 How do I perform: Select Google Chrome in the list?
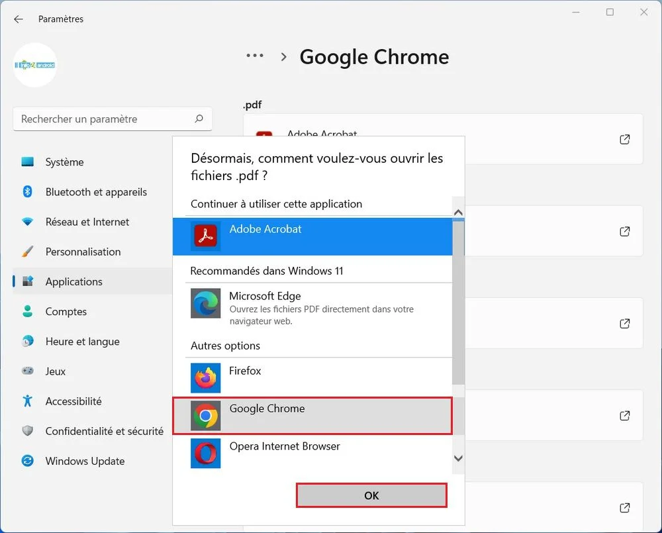tap(312, 416)
